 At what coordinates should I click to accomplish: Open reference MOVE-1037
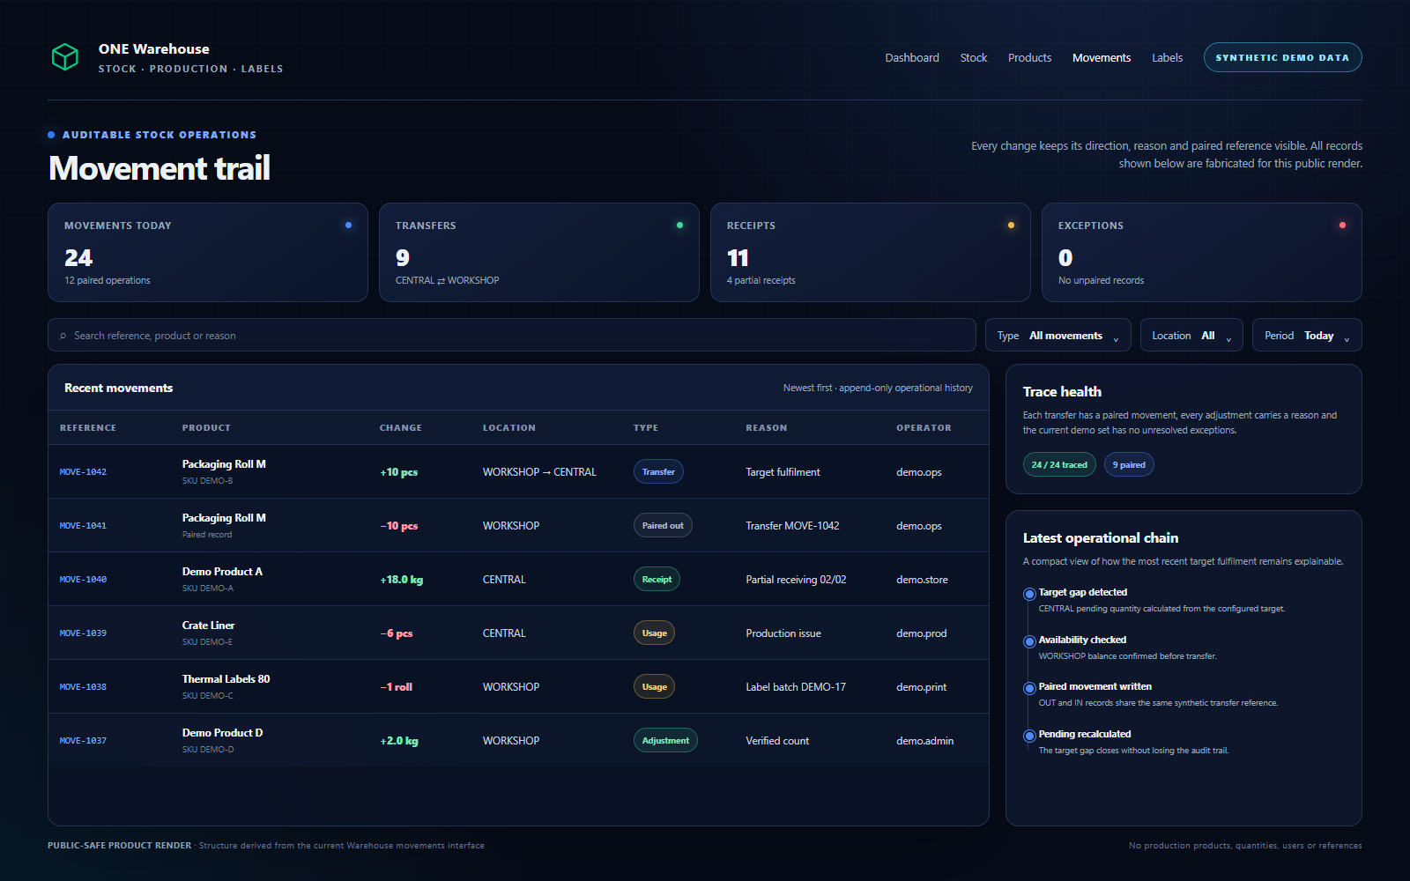[x=83, y=741]
